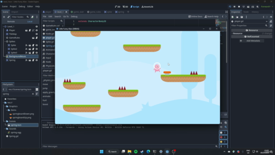Clear the FileSystem spring search

tap(33, 94)
